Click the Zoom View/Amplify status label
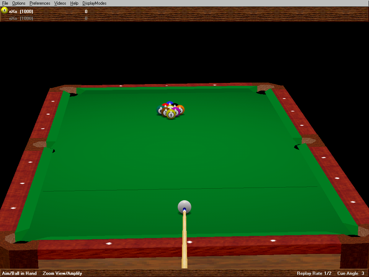Image resolution: width=369 pixels, height=277 pixels. (62, 273)
